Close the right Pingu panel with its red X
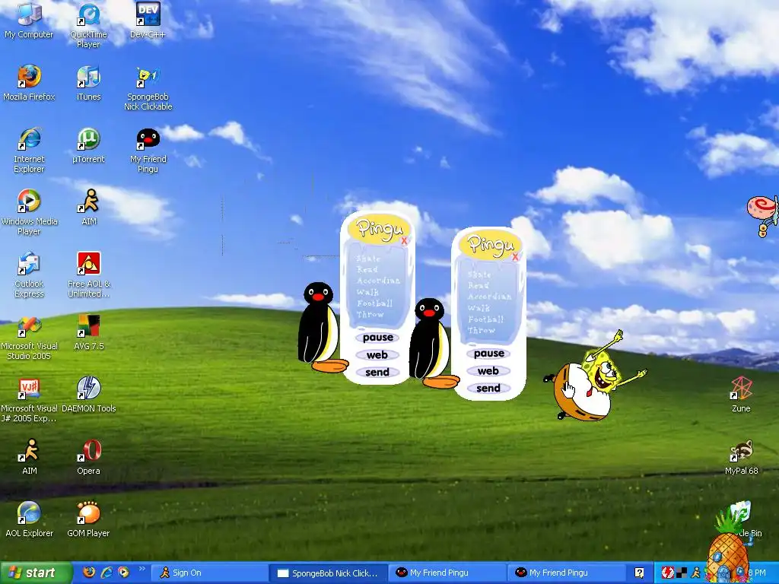This screenshot has height=584, width=779. pos(516,257)
